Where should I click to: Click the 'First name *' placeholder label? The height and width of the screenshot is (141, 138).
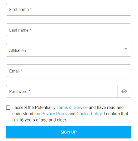pyautogui.click(x=20, y=9)
